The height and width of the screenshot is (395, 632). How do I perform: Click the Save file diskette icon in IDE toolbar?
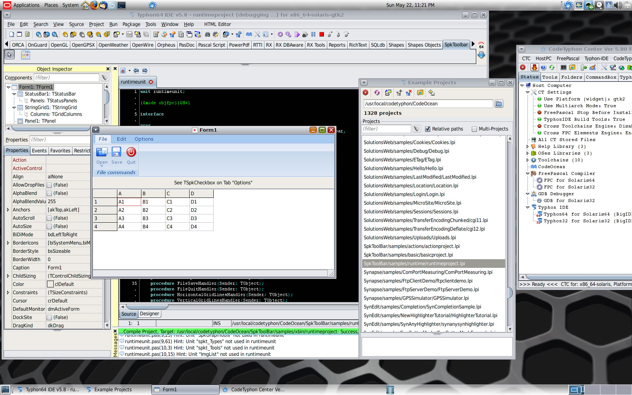pyautogui.click(x=129, y=34)
